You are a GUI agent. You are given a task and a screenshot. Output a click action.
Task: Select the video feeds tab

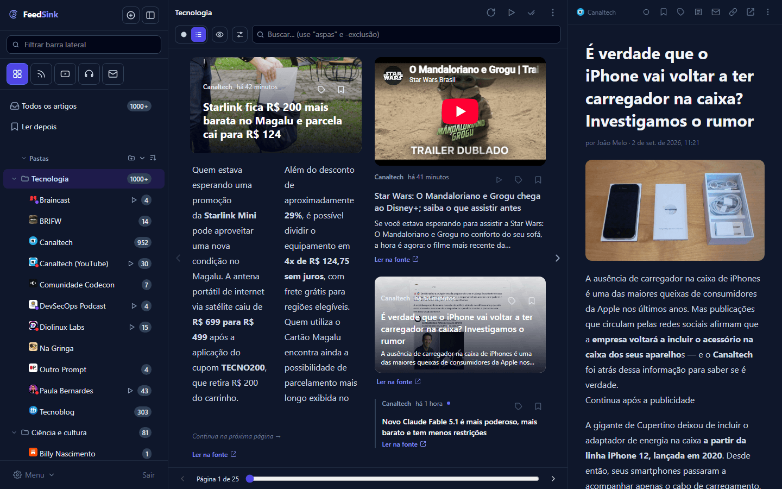(65, 74)
